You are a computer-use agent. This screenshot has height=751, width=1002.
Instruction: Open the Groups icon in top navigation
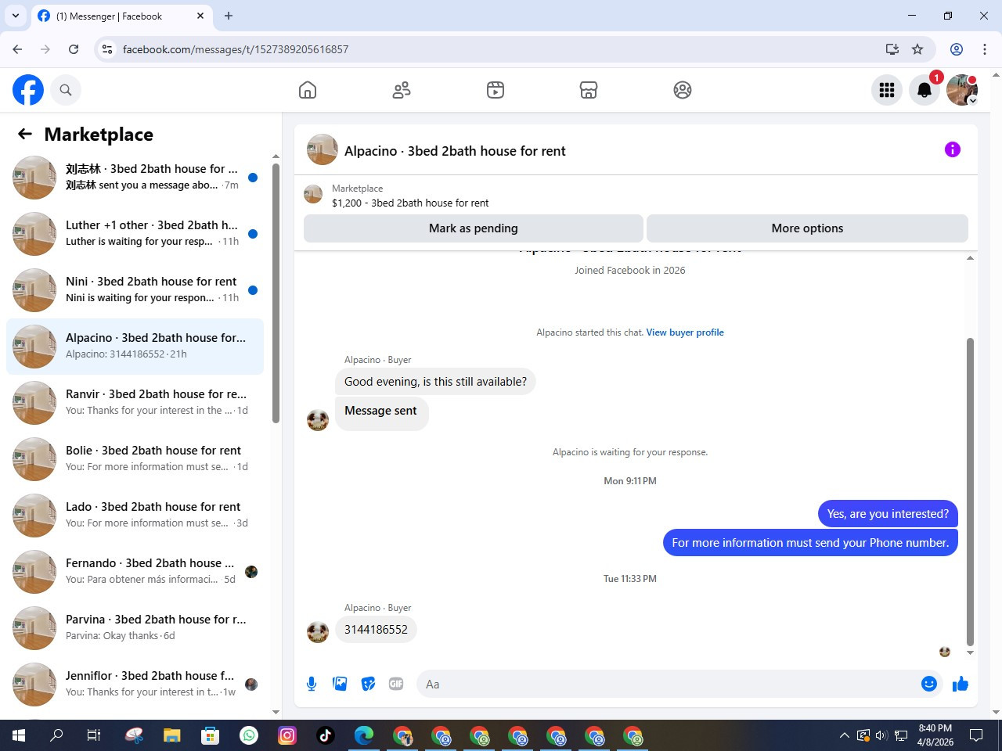coord(683,90)
